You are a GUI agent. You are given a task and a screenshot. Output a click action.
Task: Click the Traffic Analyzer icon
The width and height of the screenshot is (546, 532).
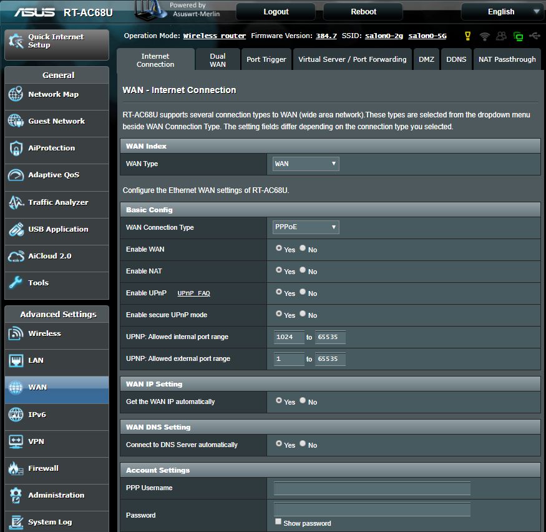click(16, 202)
